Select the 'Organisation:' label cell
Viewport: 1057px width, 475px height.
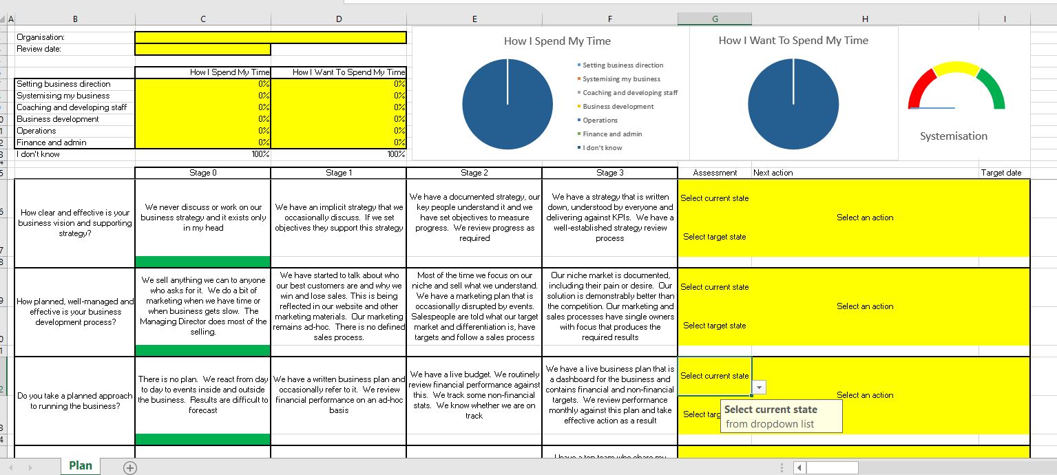pyautogui.click(x=75, y=37)
